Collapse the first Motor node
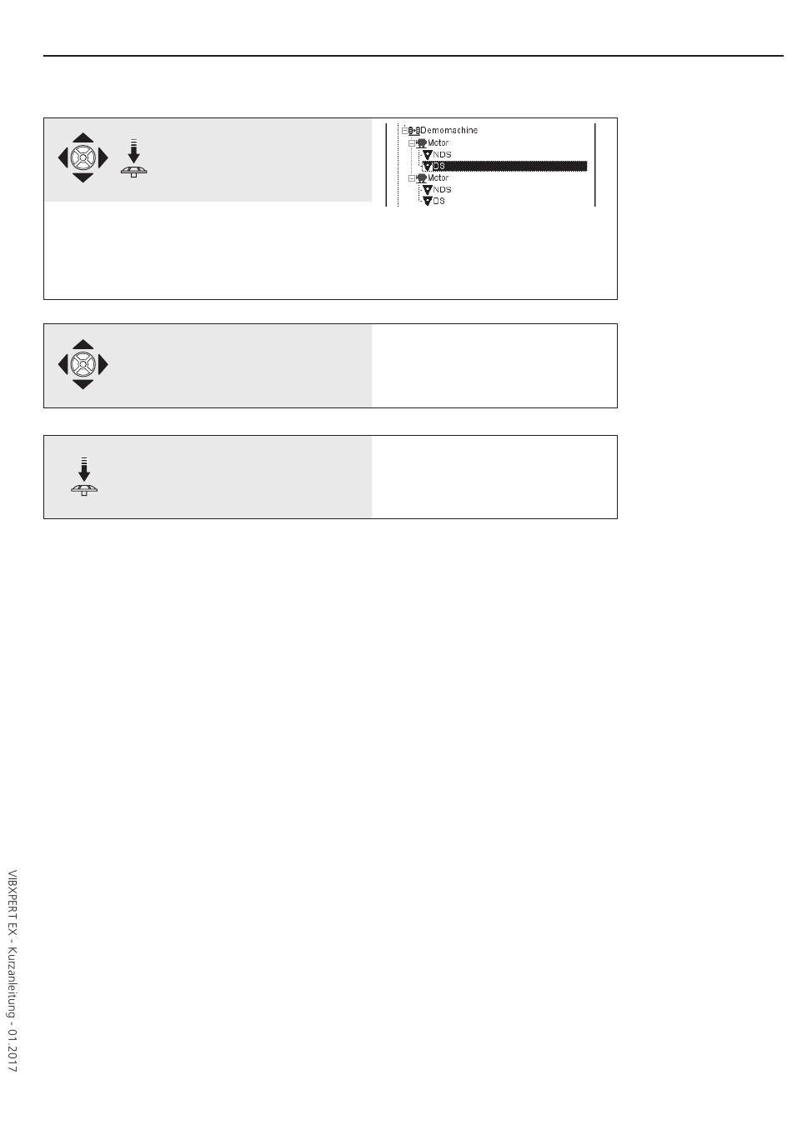The image size is (792, 1145). (411, 142)
